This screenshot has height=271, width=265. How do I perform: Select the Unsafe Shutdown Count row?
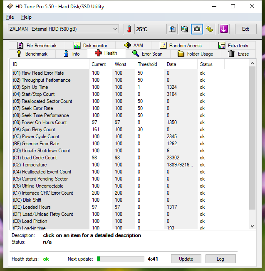118,151
